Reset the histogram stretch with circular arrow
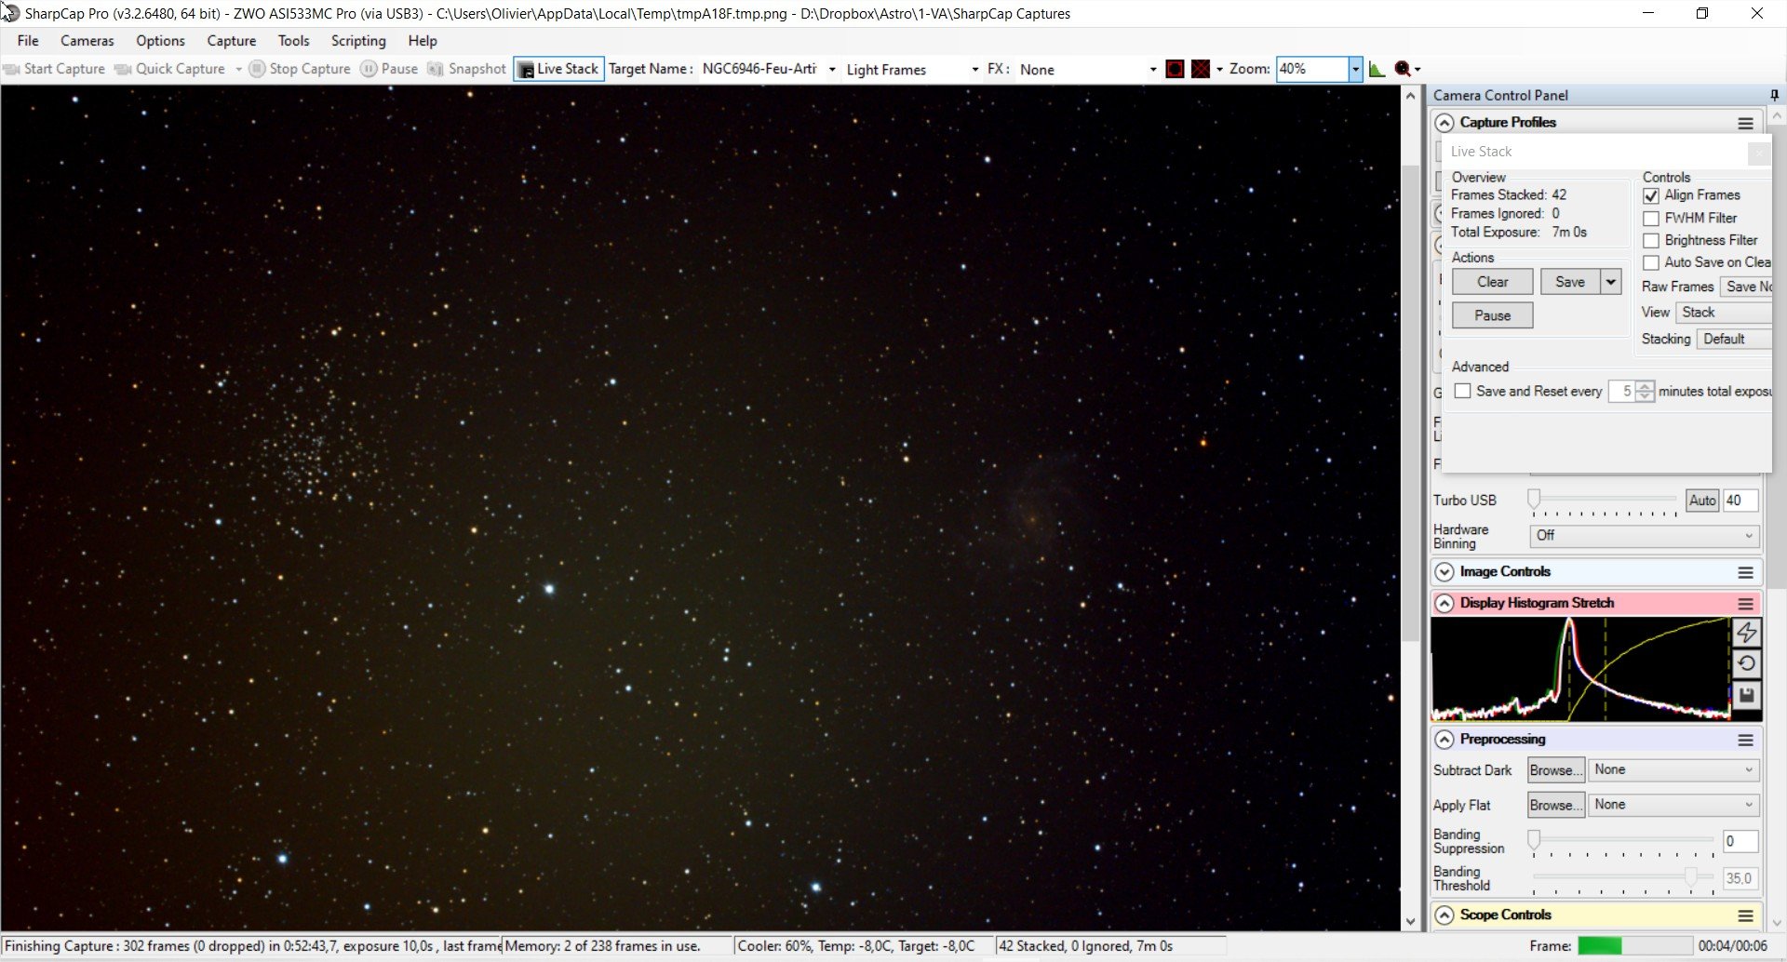1787x962 pixels. (1747, 663)
